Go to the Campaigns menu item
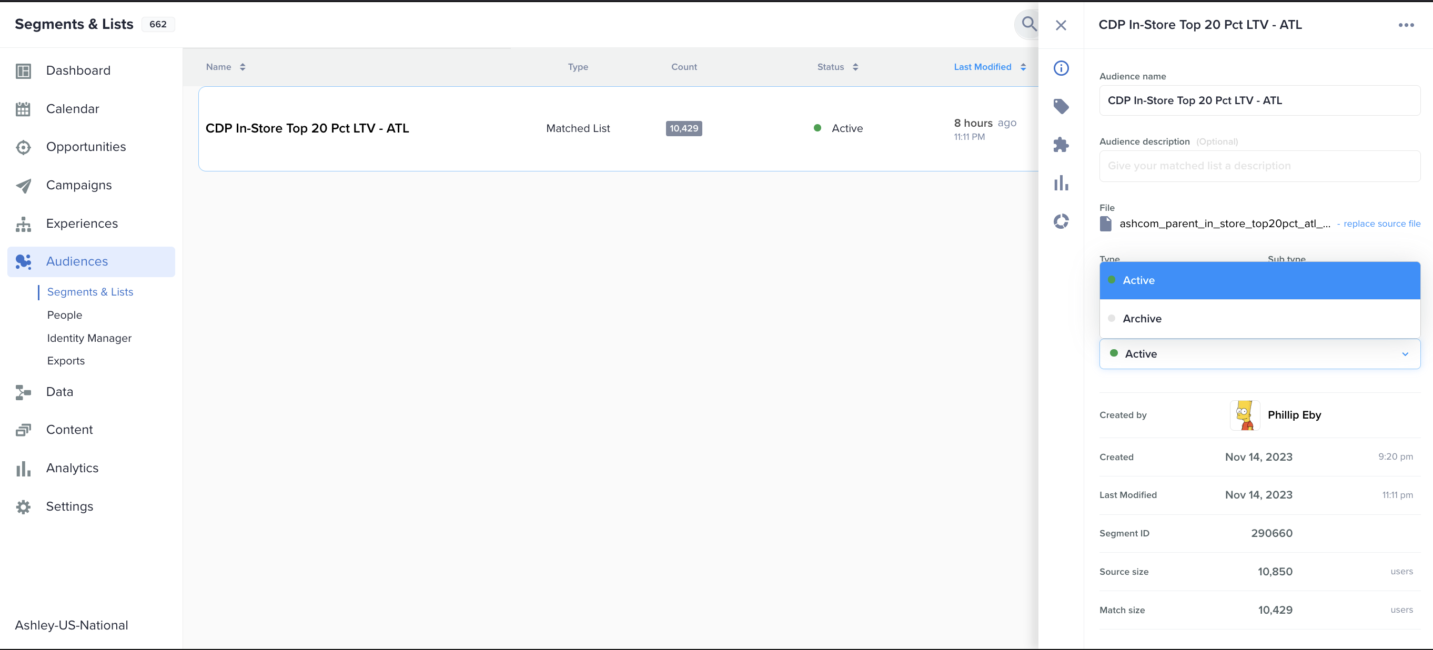 [78, 185]
